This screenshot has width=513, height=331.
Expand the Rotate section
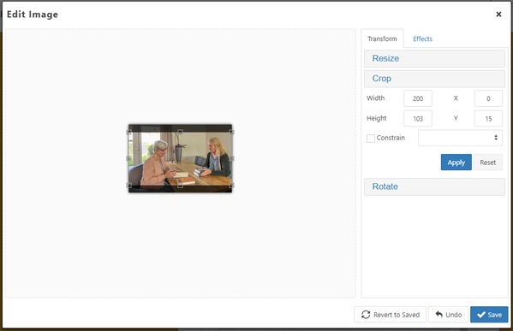point(434,187)
